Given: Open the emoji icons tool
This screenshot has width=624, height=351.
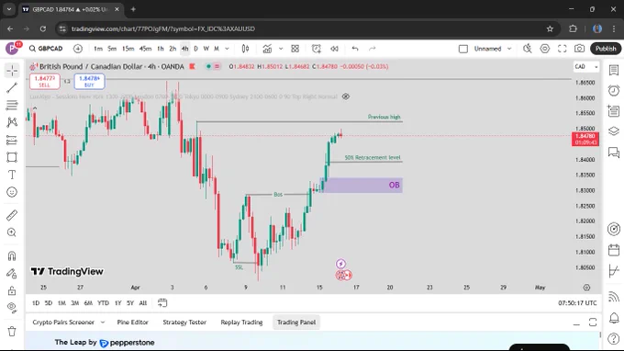Looking at the screenshot, I should [x=12, y=192].
